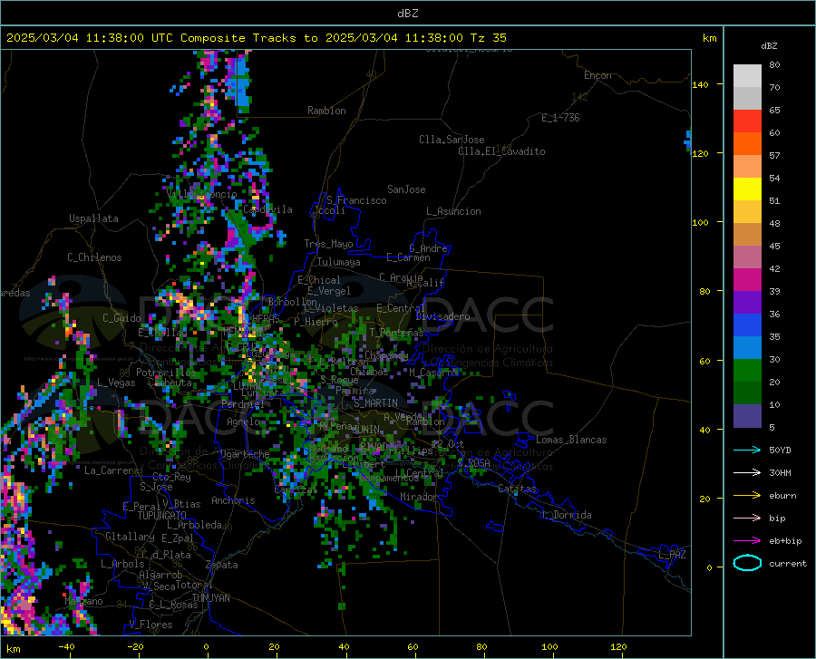Click the blue 36 dBZ swatch
This screenshot has height=659, width=816.
tap(747, 325)
